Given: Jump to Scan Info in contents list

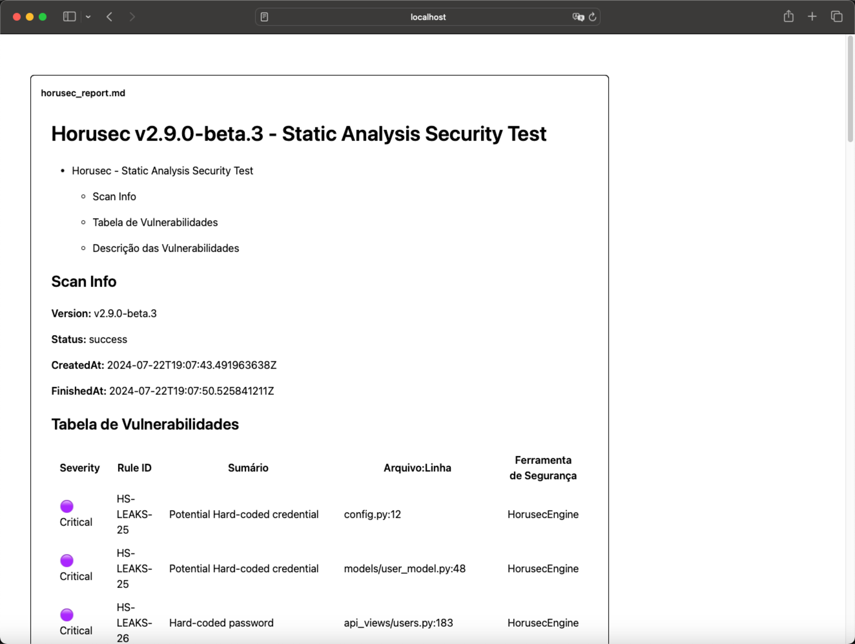Looking at the screenshot, I should pos(114,196).
